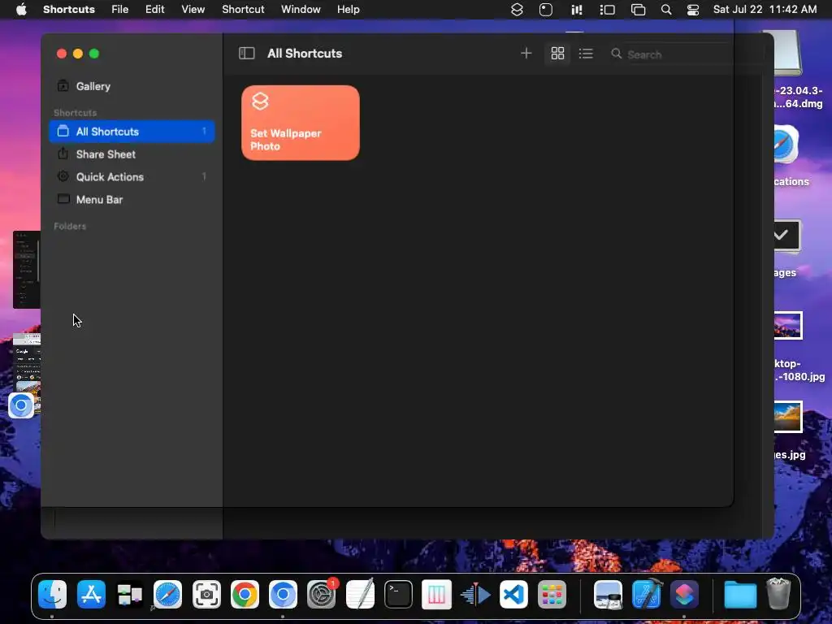Open Shortcuts app from the Dock
The image size is (832, 624).
pos(684,594)
